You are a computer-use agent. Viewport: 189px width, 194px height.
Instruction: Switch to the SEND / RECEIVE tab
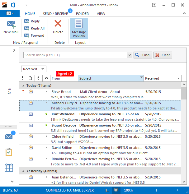[x=55, y=14]
